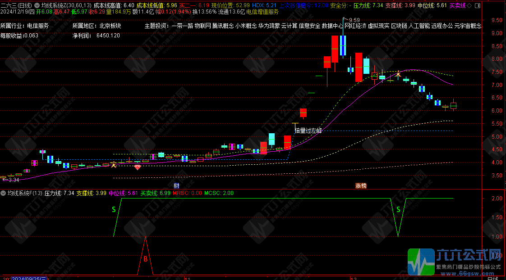Click the red diamond marker below candles
506x280 pixels.
click(138, 167)
